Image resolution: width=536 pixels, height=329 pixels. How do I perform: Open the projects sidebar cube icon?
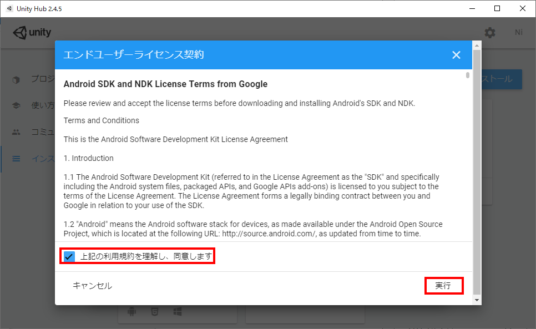pos(16,80)
